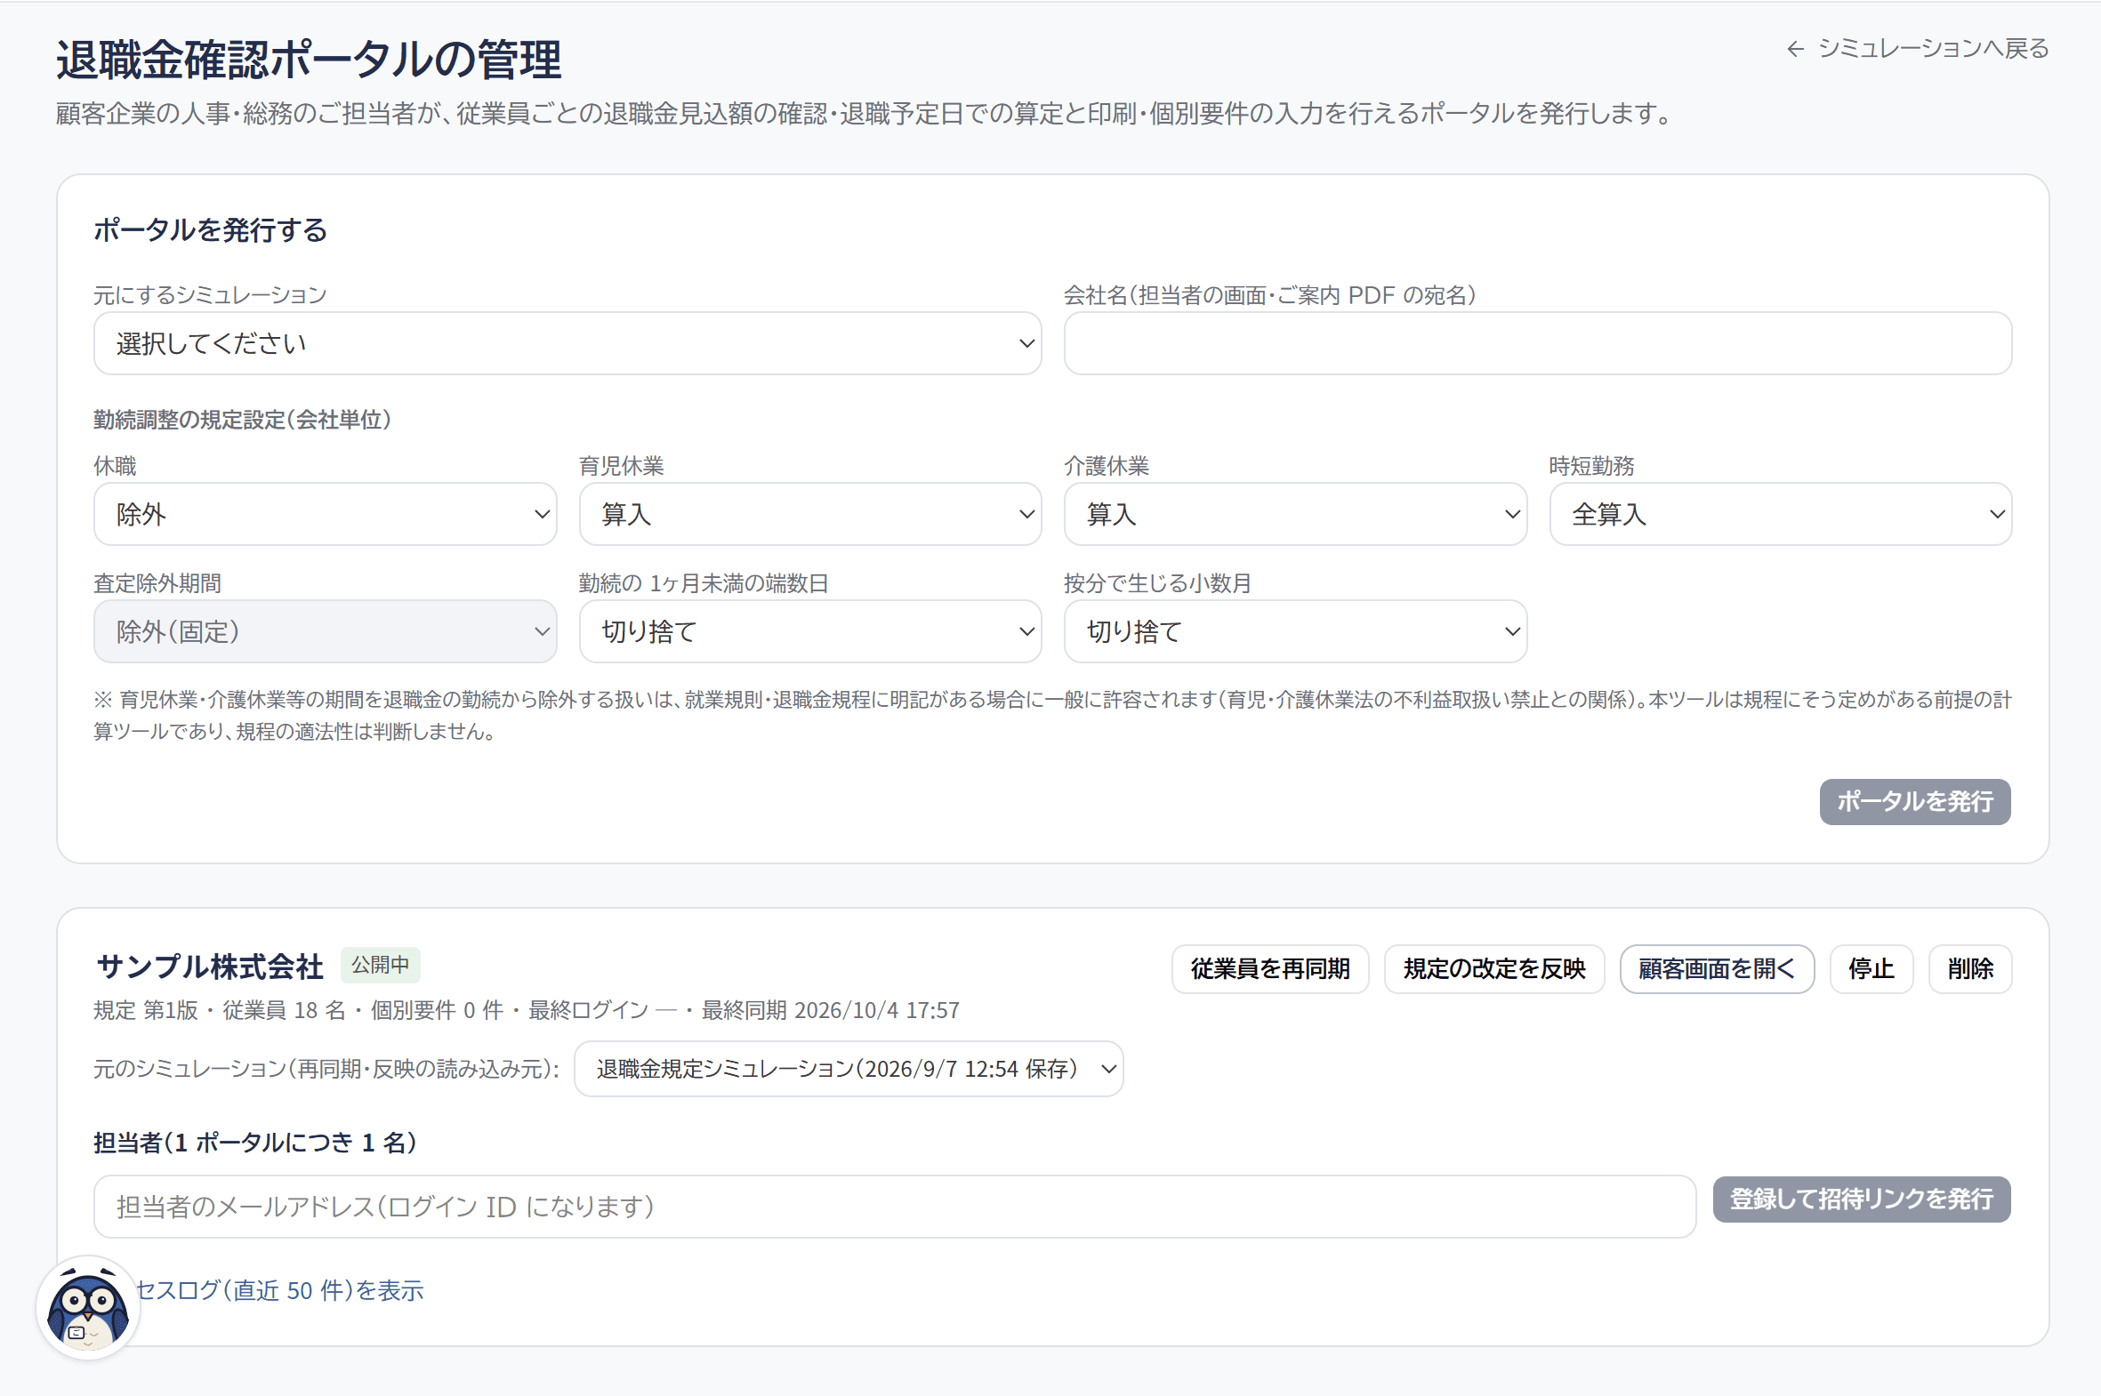2101x1396 pixels.
Task: Open the 元にするシミュレーション dropdown
Action: 568,342
